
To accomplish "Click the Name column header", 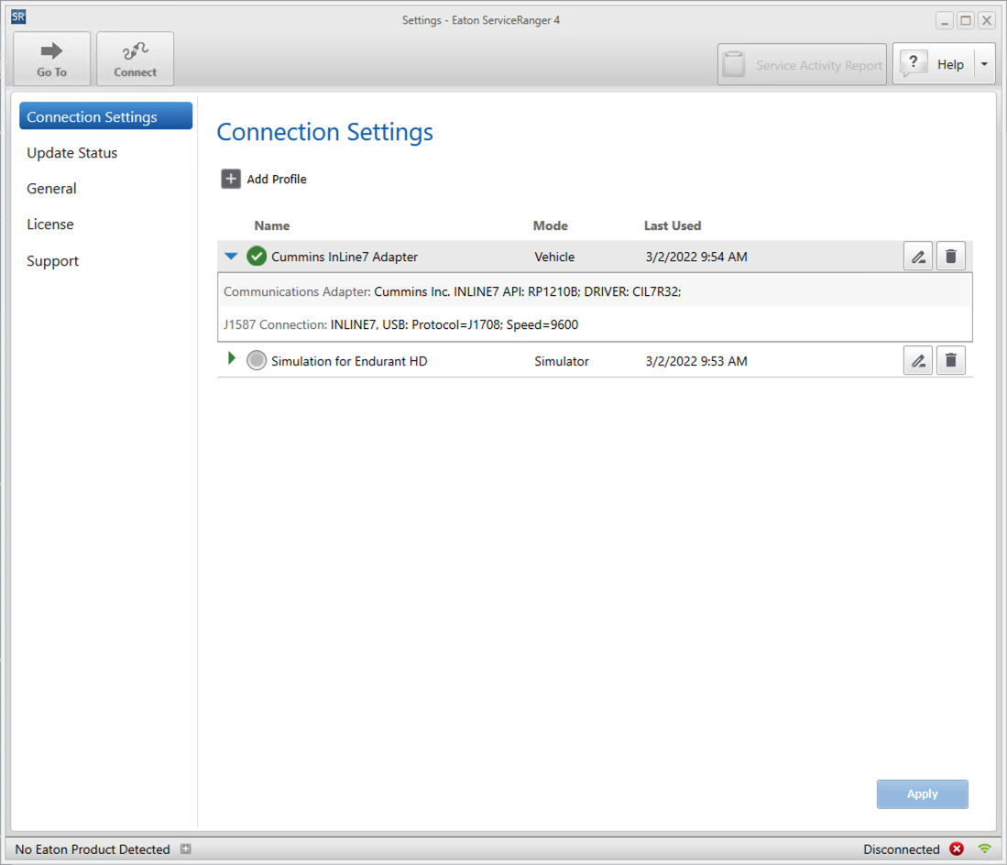I will (271, 225).
